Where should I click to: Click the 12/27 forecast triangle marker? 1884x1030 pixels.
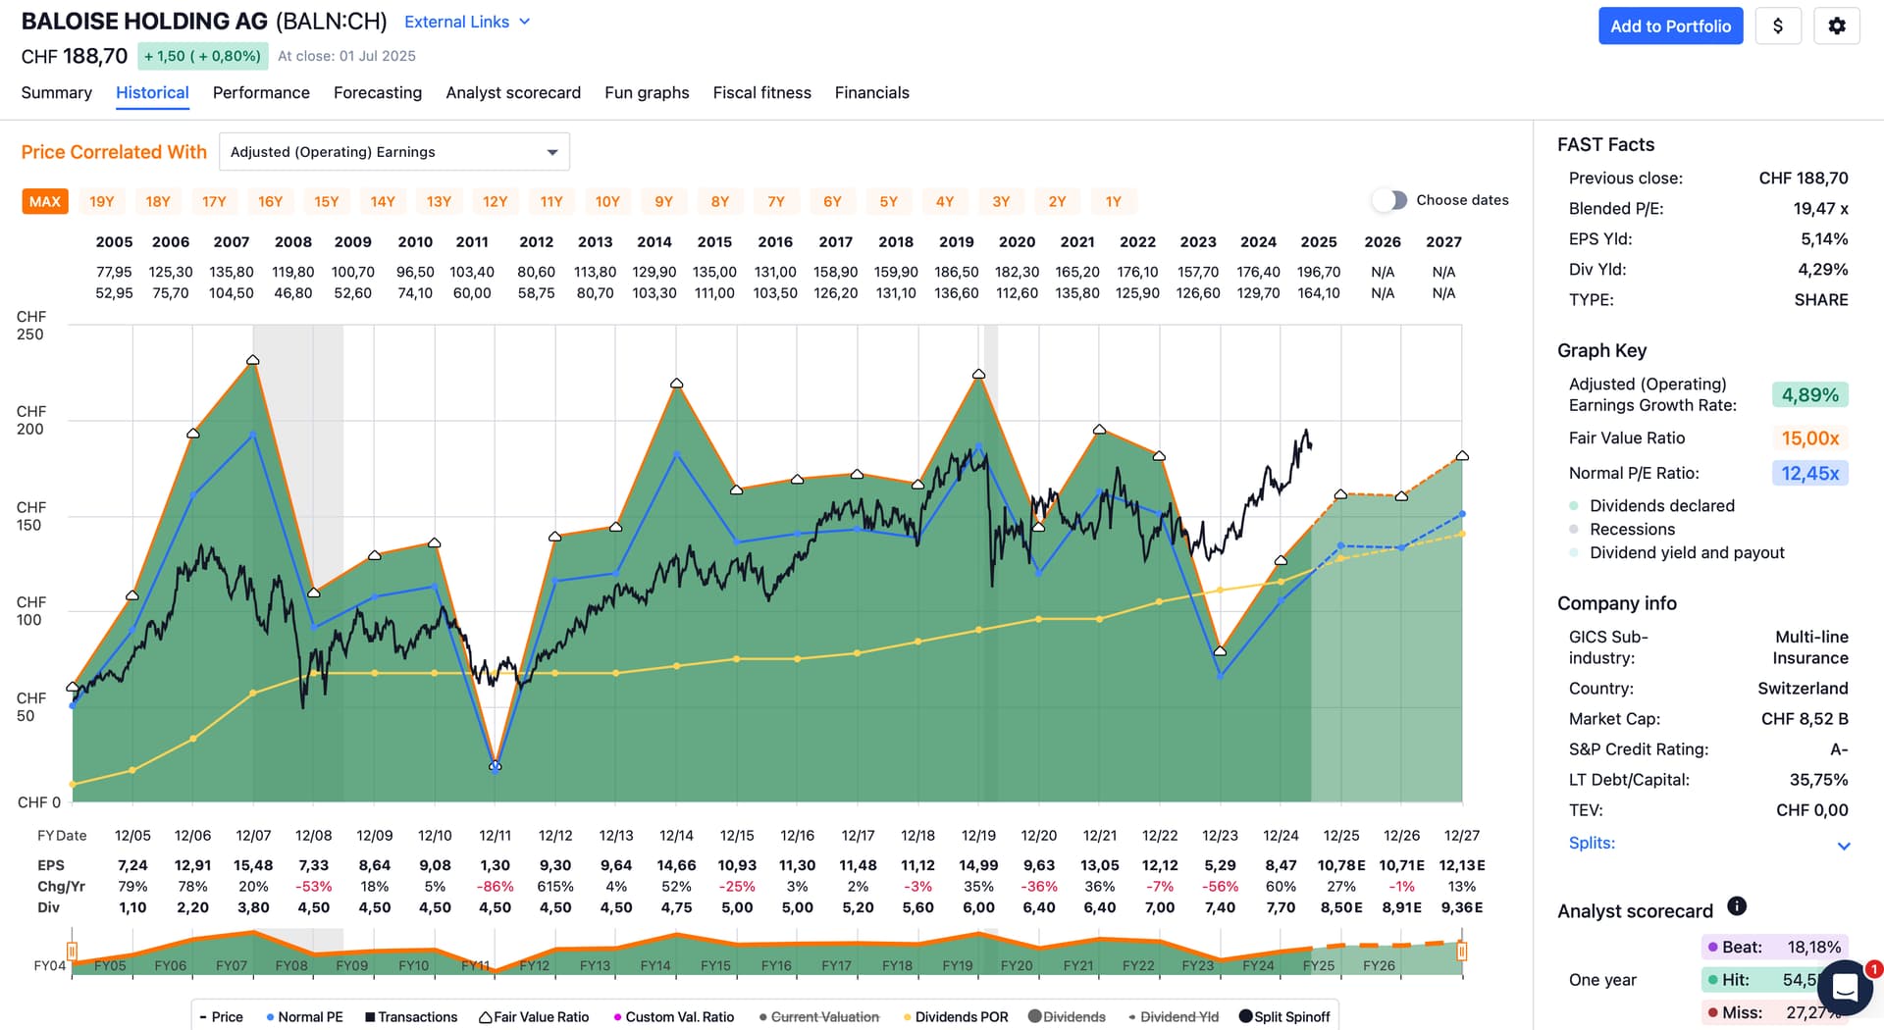pos(1462,455)
